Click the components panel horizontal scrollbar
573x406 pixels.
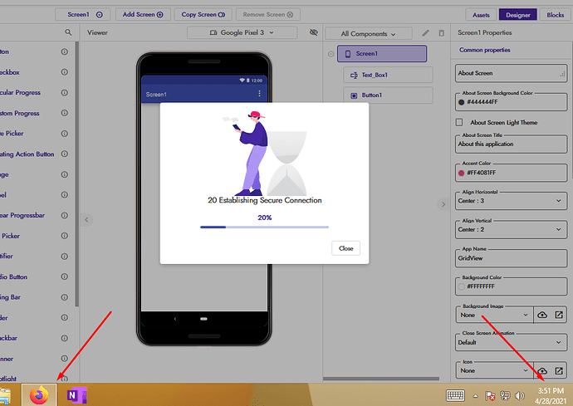pyautogui.click(x=381, y=379)
